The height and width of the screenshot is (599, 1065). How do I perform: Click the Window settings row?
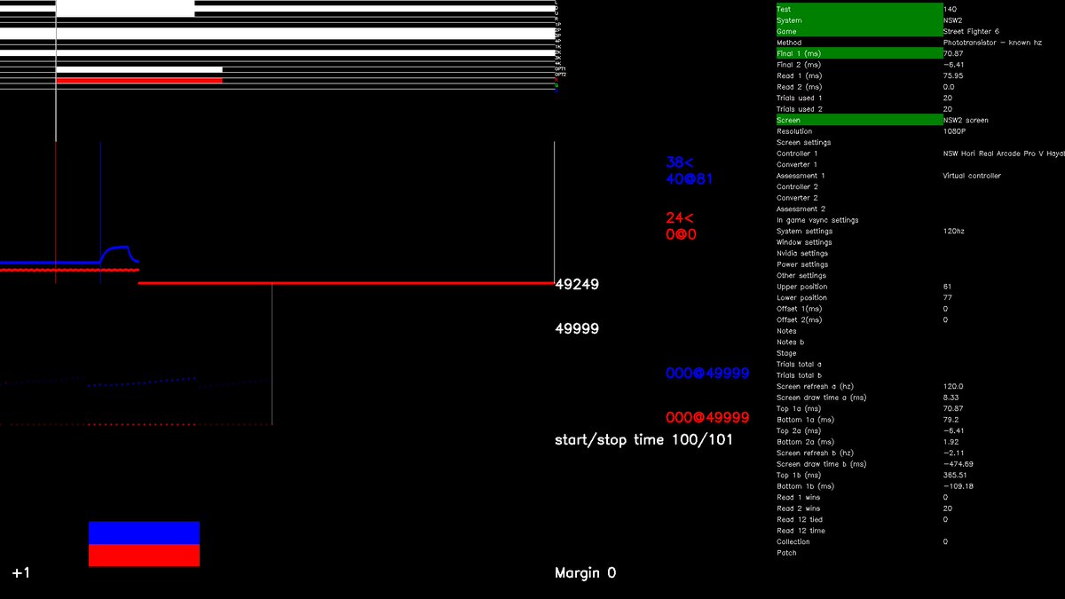(x=804, y=242)
